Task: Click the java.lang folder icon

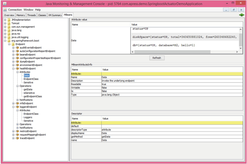Action: pos(9,30)
